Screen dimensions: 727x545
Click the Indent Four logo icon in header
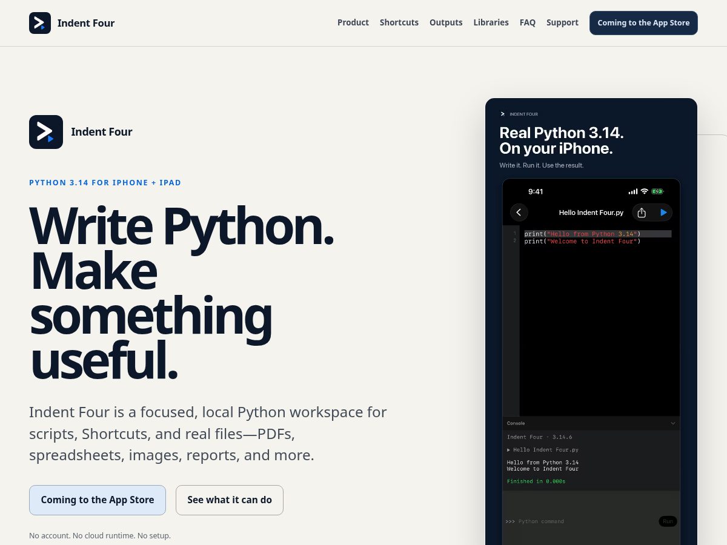point(40,23)
